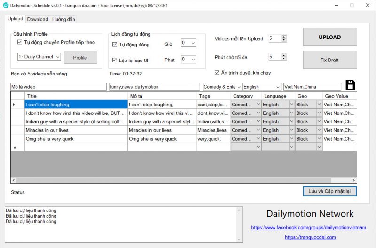This screenshot has width=376, height=248.
Task: Open the facebook.com/groups/dailymotionvietnam link
Action: (308, 227)
